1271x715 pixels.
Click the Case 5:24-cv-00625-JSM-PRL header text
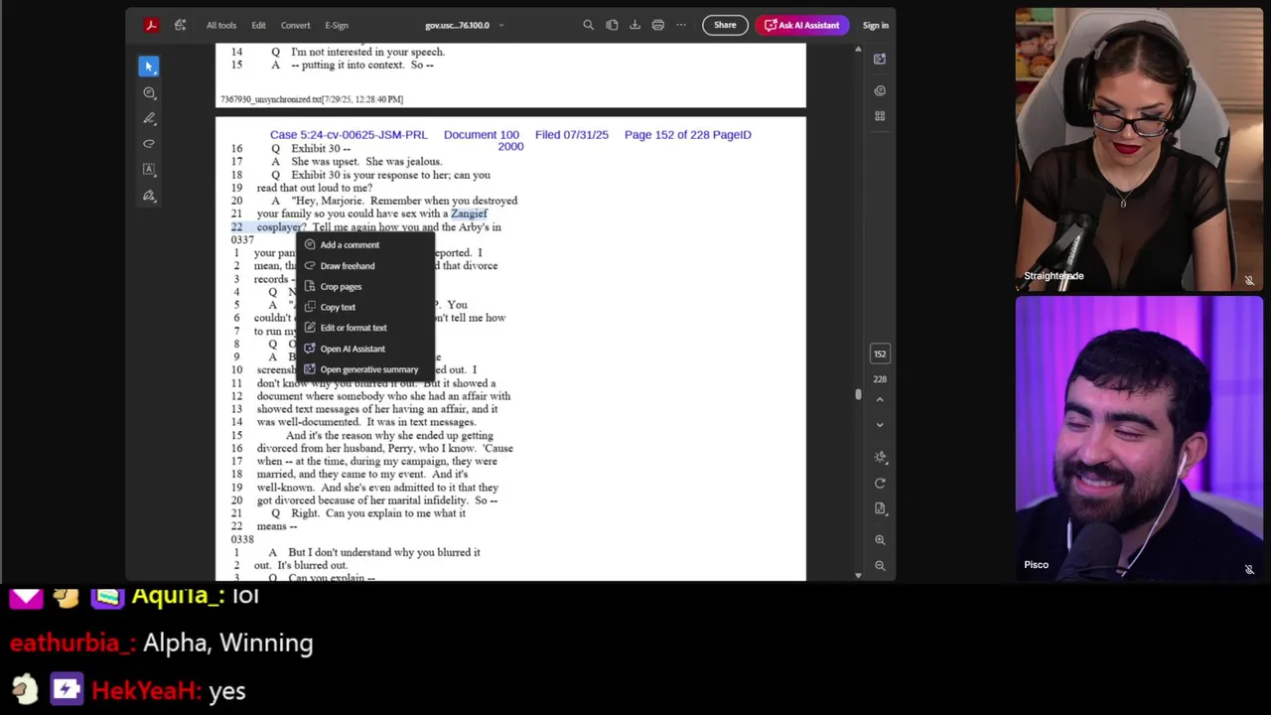(349, 134)
